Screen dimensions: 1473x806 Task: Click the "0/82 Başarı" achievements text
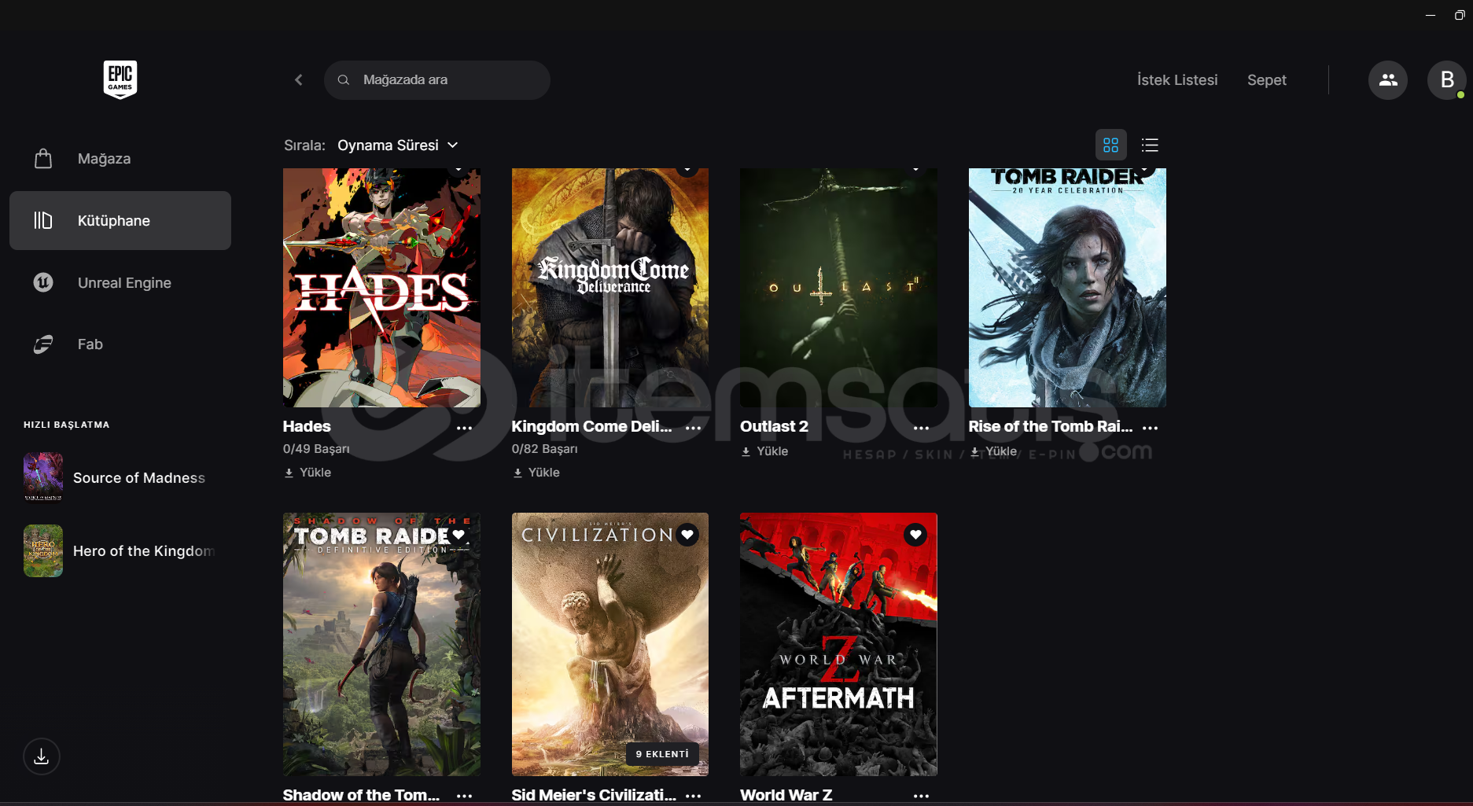point(545,449)
